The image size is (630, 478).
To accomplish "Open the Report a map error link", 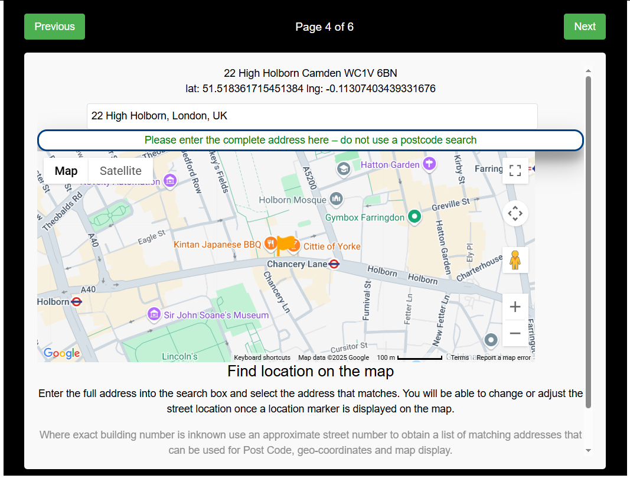I will pos(503,357).
